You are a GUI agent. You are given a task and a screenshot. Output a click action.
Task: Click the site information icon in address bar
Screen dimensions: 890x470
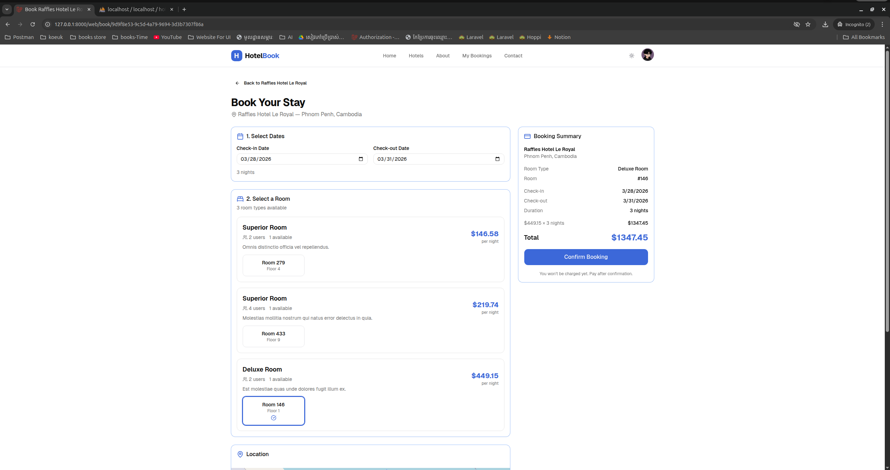pos(48,24)
